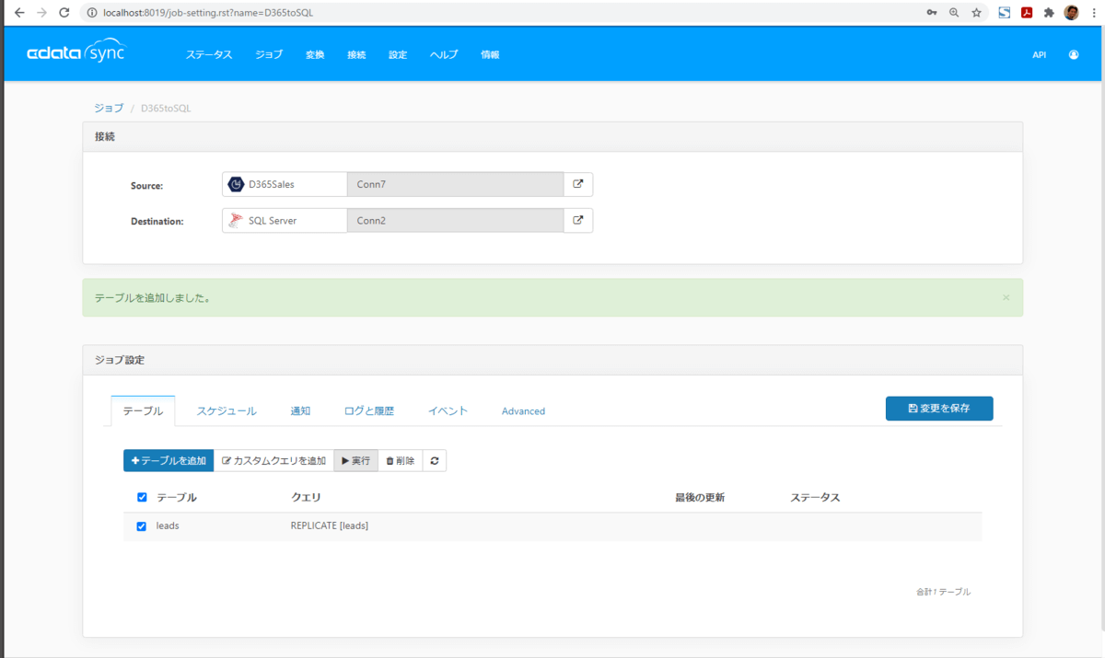Switch to the Advanced tab
The height and width of the screenshot is (658, 1105).
click(x=523, y=410)
